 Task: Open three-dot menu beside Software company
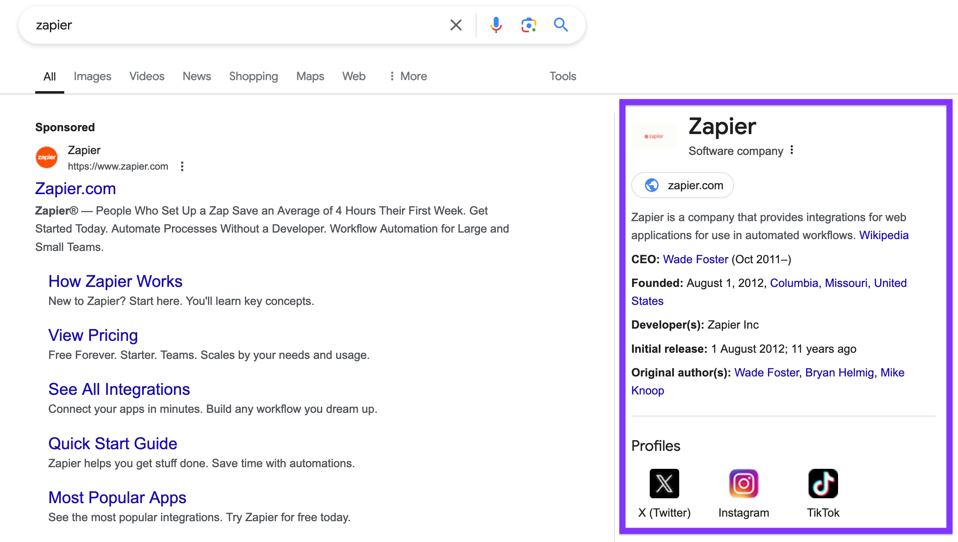coord(792,150)
